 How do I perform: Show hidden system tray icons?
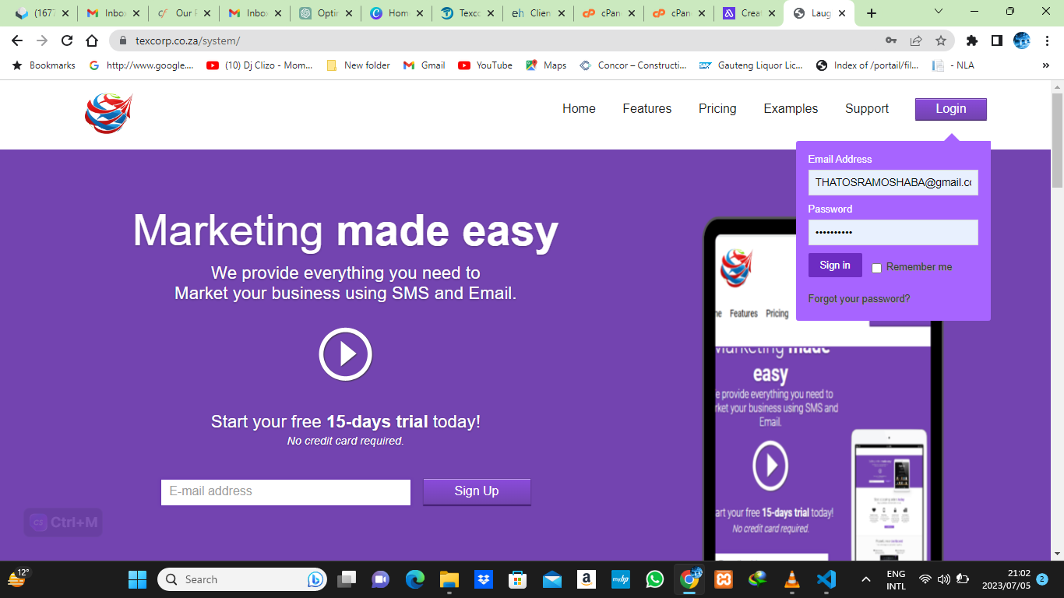click(865, 579)
